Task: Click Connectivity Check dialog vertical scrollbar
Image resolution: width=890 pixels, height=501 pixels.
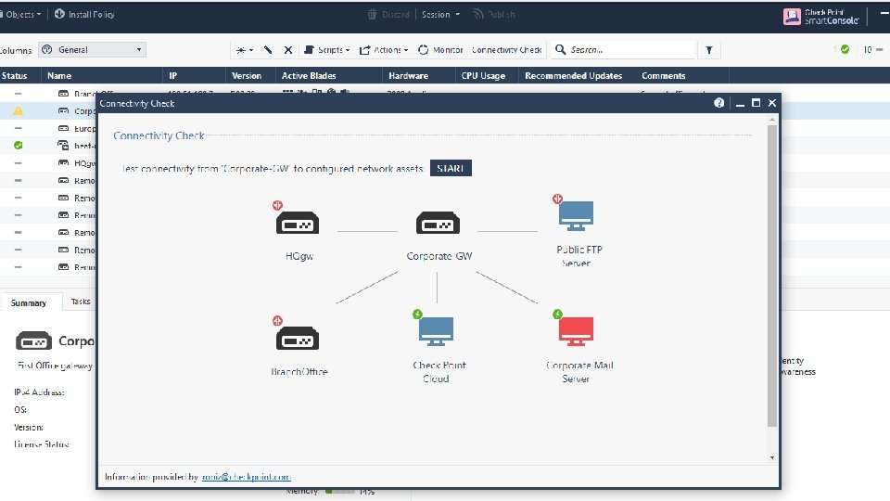Action: (x=772, y=276)
